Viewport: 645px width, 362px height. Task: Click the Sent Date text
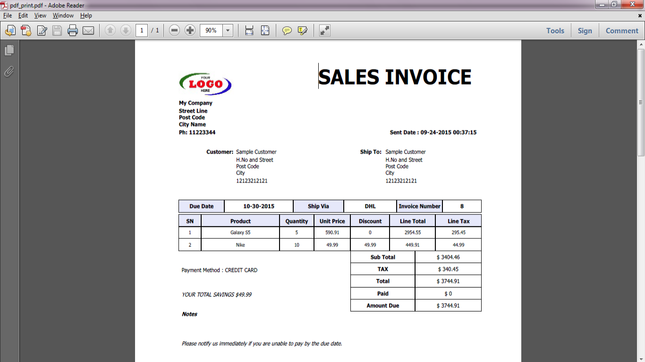(433, 132)
